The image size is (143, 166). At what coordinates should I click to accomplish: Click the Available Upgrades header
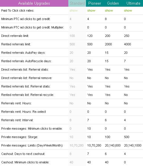point(34,3)
